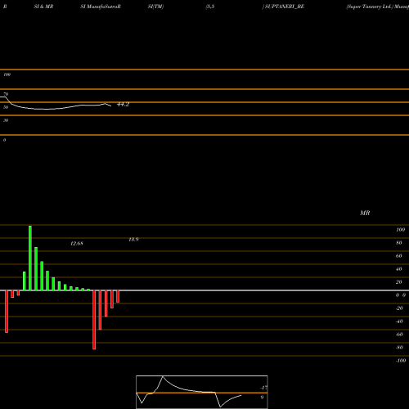
Task: Click MR axis label 80
Action: 398,243
